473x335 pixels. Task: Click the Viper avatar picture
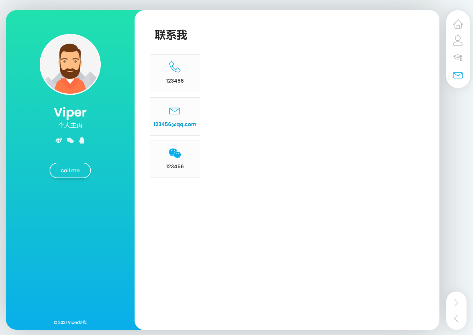[x=70, y=64]
